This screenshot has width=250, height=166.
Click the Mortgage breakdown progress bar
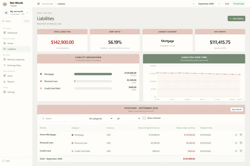pos(93,74)
